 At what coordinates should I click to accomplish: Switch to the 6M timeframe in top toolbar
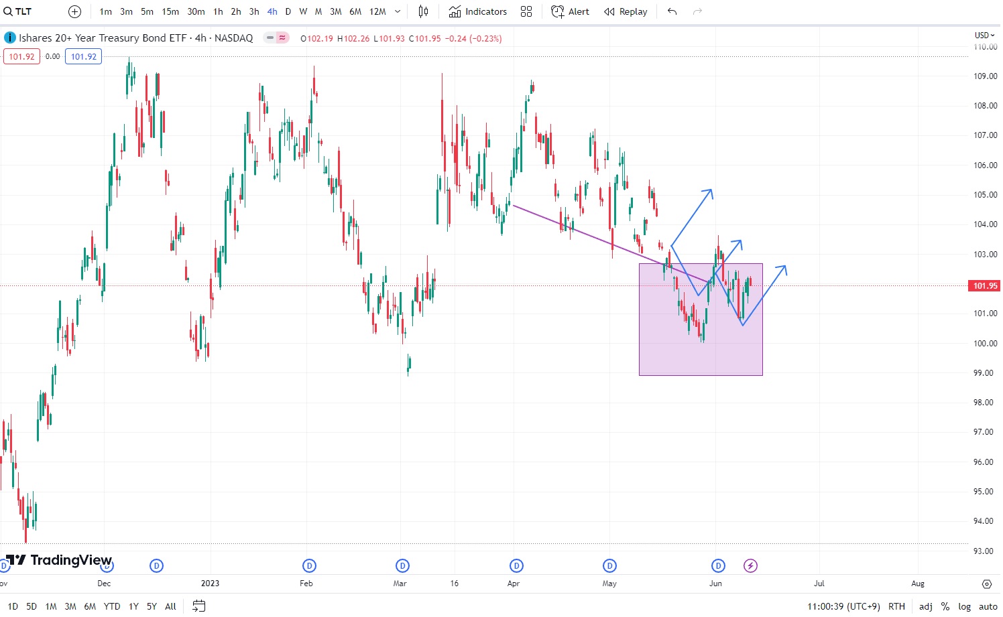(355, 11)
